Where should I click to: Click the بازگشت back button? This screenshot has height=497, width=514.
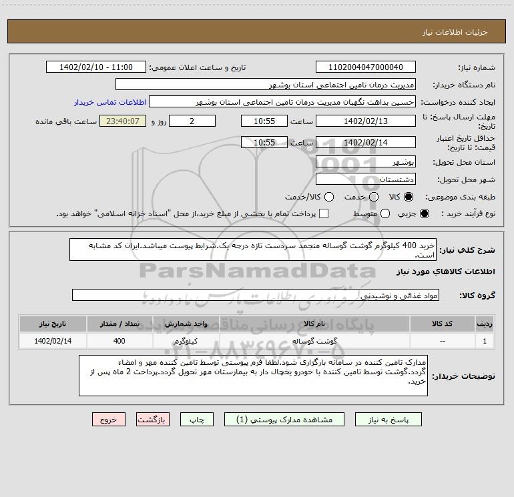153,420
